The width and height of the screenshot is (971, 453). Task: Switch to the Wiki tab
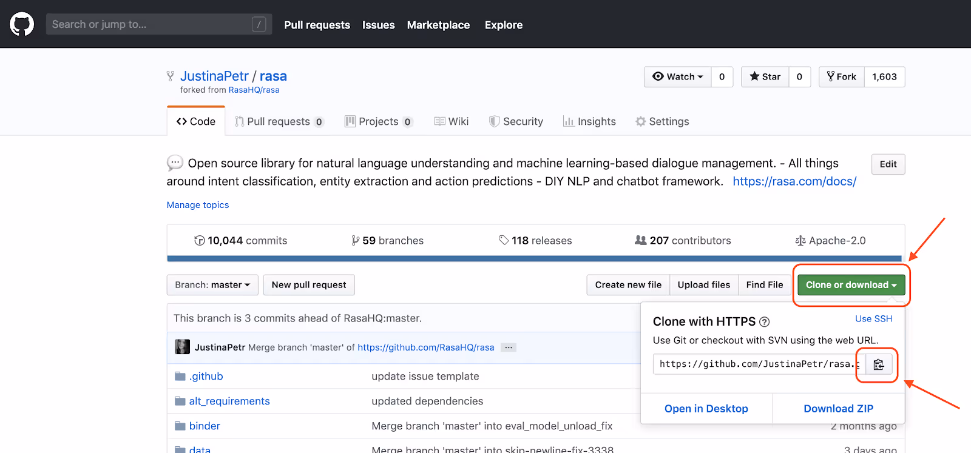[452, 121]
